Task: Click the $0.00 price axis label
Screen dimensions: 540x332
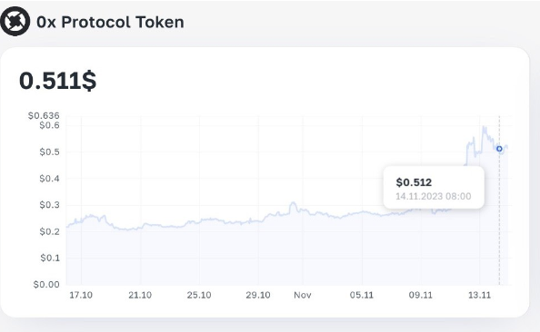Action: [46, 284]
